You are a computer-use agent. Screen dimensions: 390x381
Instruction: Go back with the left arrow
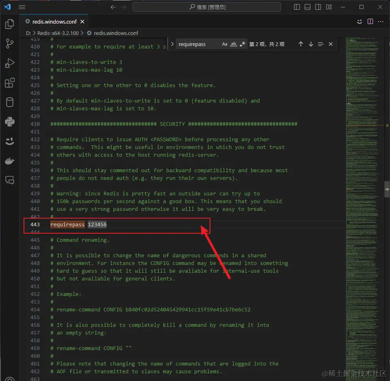pyautogui.click(x=113, y=7)
